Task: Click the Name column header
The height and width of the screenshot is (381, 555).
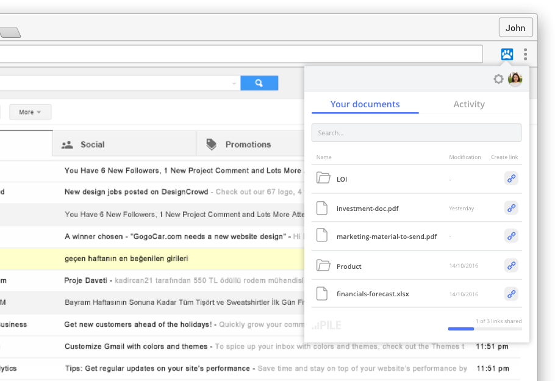Action: point(324,157)
